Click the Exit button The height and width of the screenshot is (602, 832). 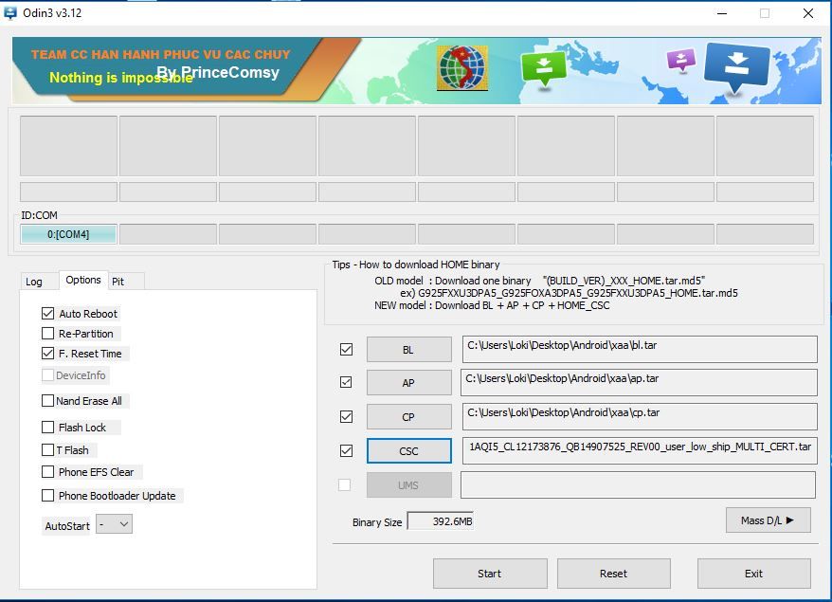coord(753,574)
